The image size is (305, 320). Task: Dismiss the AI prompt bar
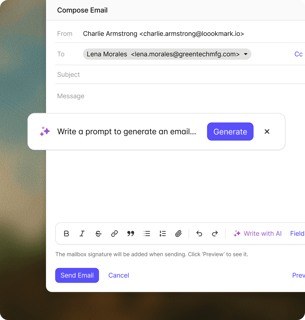(x=267, y=131)
